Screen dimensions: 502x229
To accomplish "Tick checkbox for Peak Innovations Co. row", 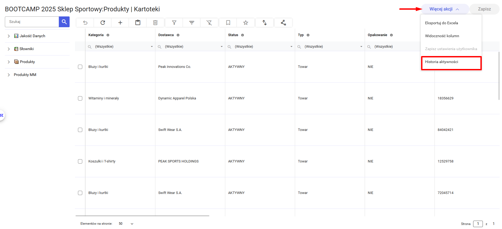I will pyautogui.click(x=80, y=67).
